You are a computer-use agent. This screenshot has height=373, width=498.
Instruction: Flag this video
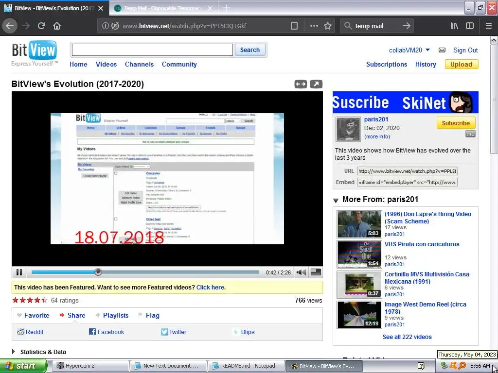[x=149, y=315]
